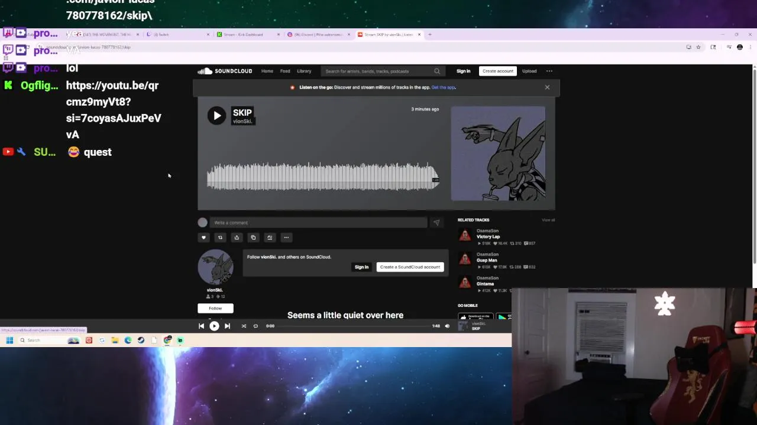Open the Windows Start menu
Viewport: 757px width, 425px height.
[x=9, y=340]
